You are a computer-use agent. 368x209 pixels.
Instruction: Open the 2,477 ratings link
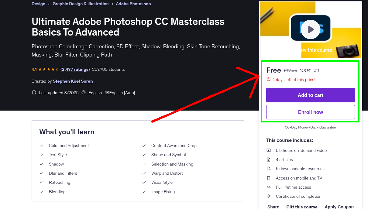75,69
